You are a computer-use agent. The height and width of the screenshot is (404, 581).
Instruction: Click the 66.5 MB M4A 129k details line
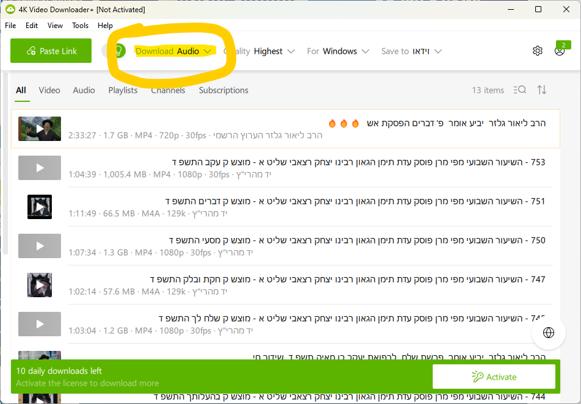(x=148, y=214)
